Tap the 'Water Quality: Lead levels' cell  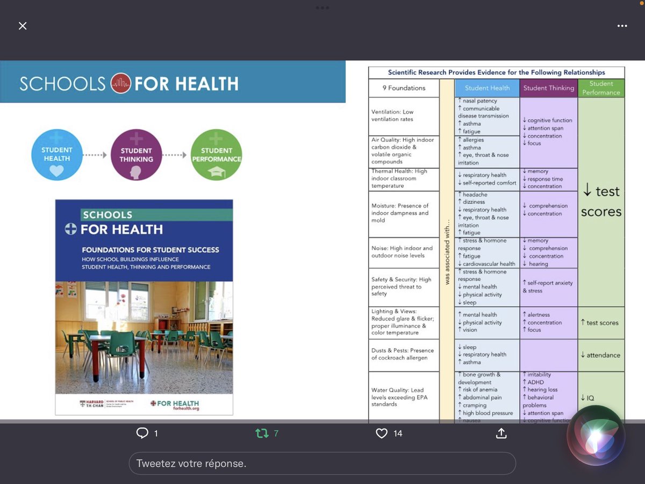coord(404,397)
